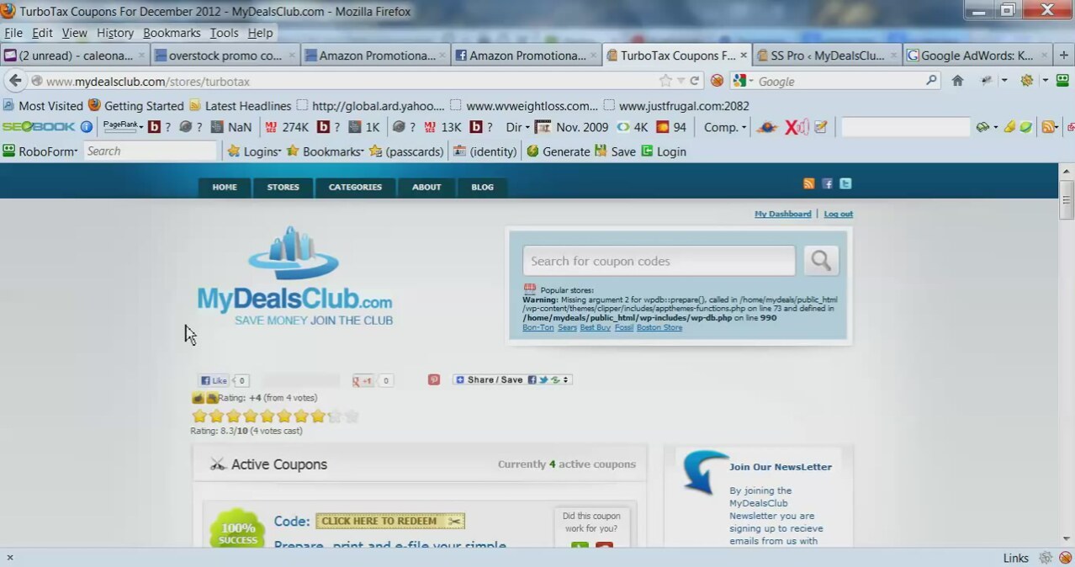Click the SEOBook logo in the toolbar
The image size is (1075, 567).
tap(39, 127)
